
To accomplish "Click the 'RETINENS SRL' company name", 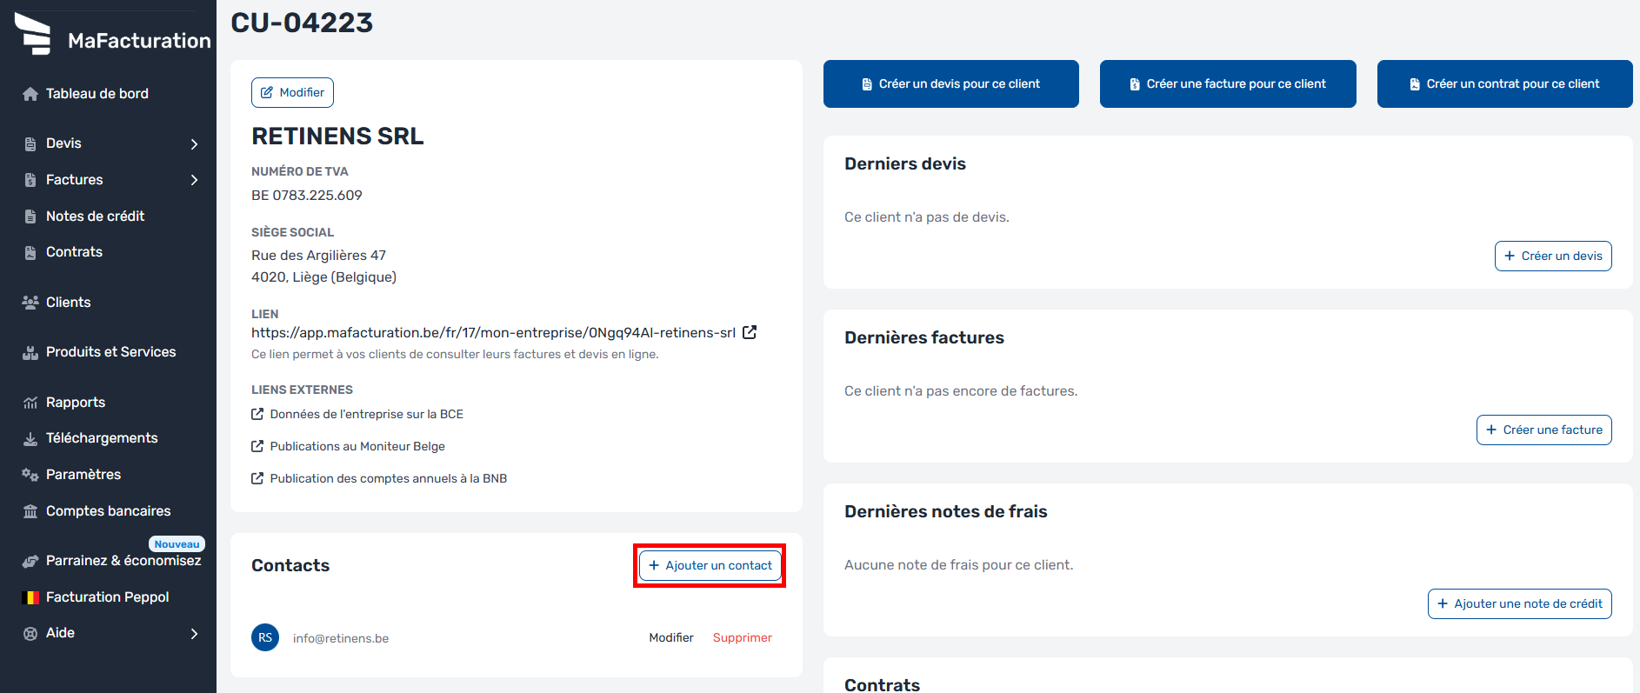I will [x=337, y=137].
